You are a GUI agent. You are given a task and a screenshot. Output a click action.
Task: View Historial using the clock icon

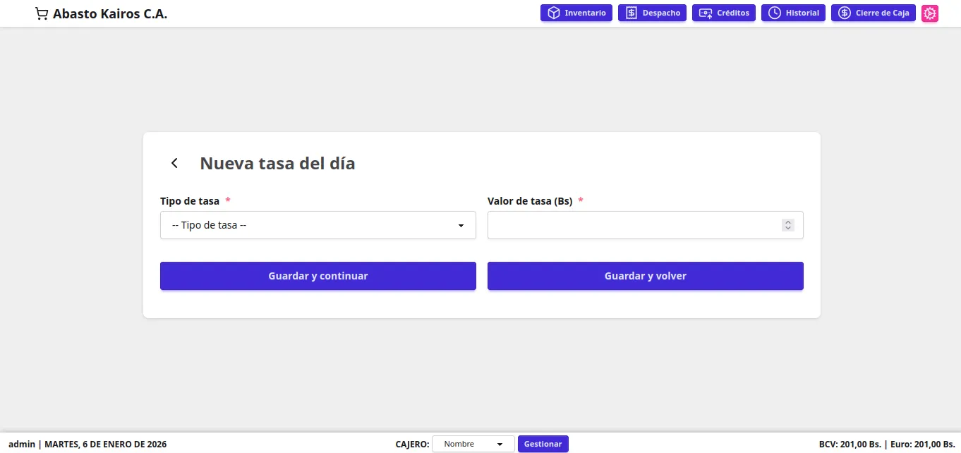pos(793,13)
